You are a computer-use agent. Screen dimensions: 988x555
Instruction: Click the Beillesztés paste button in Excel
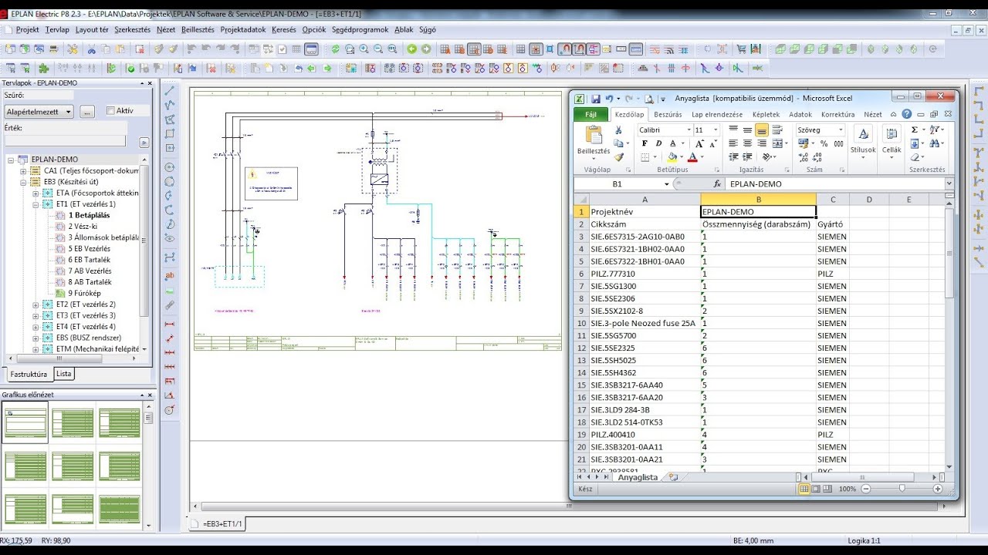point(594,141)
